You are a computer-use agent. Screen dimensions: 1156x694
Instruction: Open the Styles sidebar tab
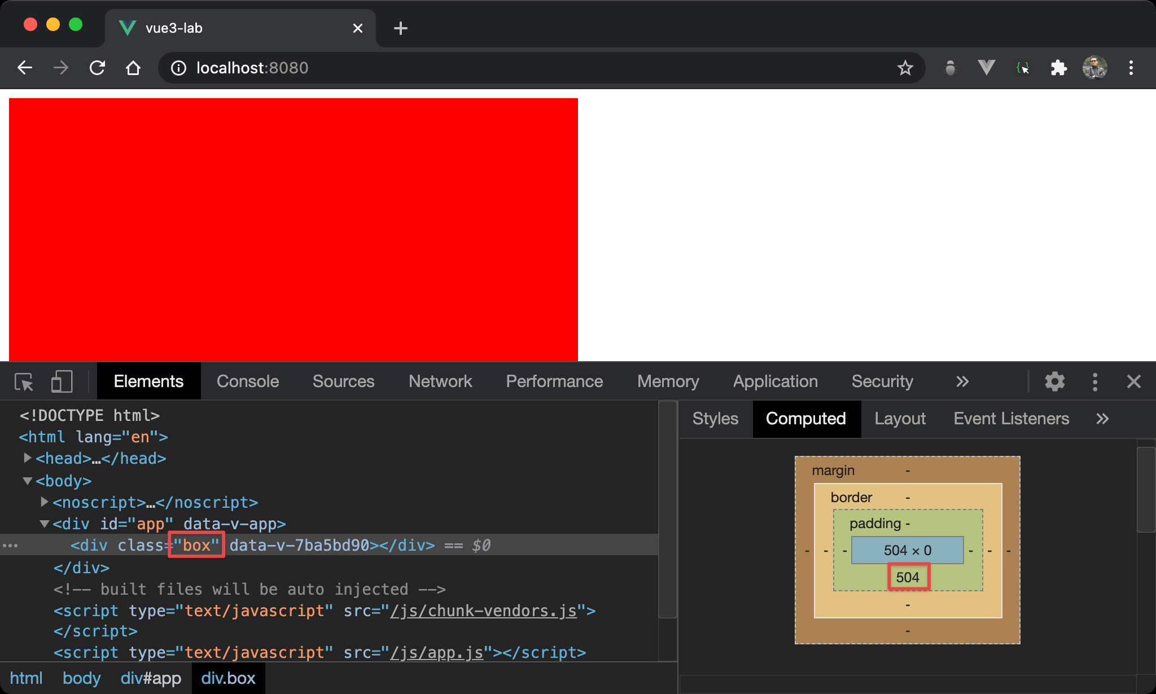coord(715,419)
